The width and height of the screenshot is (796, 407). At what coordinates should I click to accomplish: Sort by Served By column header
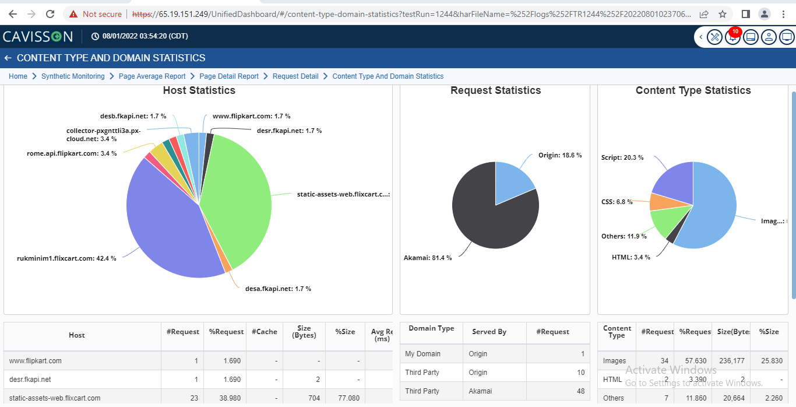[489, 332]
